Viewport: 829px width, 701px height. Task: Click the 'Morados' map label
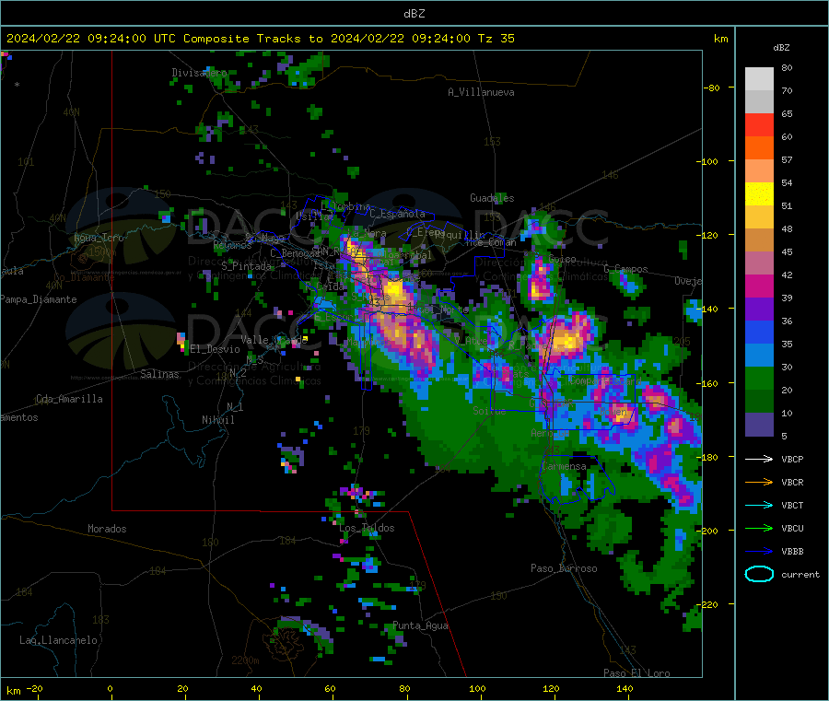[107, 529]
